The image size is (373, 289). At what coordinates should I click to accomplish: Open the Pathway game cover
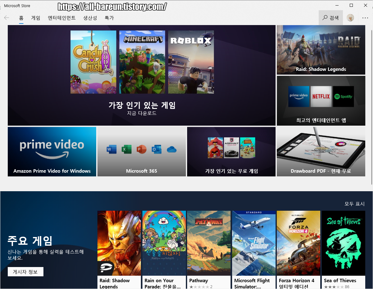click(209, 243)
